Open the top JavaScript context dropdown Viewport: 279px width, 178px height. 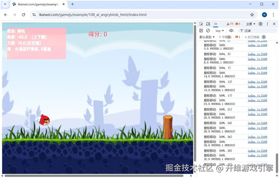pyautogui.click(x=220, y=31)
